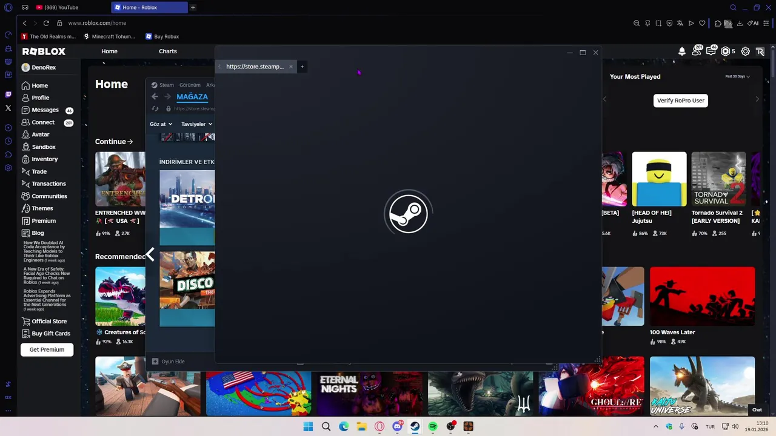Close the store.steampowered popup tab
The image size is (776, 436).
(290, 67)
